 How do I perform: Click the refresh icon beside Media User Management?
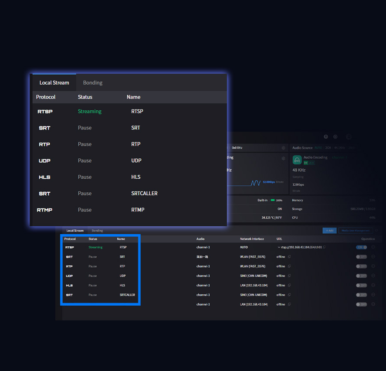[377, 230]
